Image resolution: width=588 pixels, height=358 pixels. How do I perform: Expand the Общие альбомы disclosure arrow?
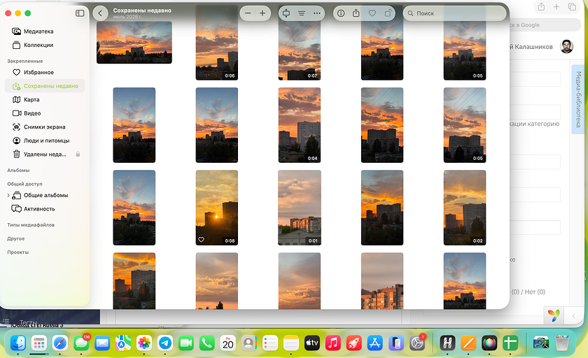(x=8, y=196)
